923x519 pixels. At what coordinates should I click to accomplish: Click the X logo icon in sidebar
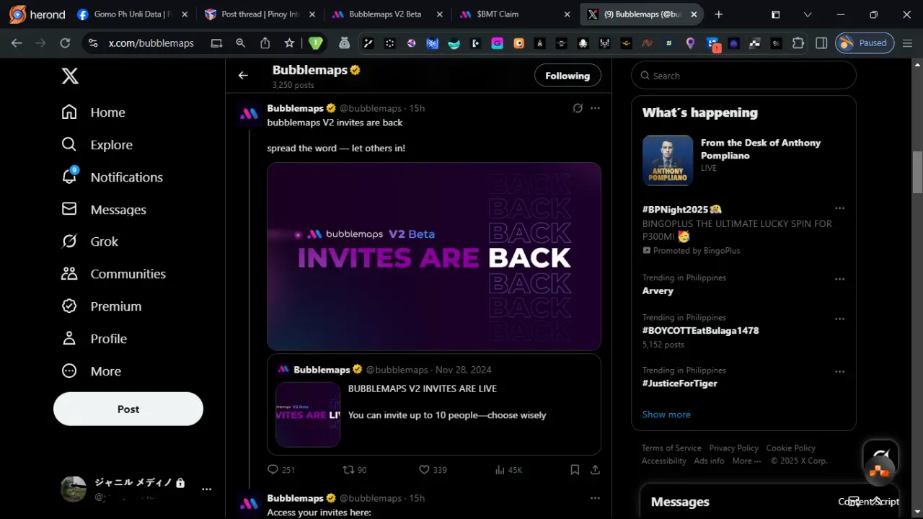pos(70,76)
